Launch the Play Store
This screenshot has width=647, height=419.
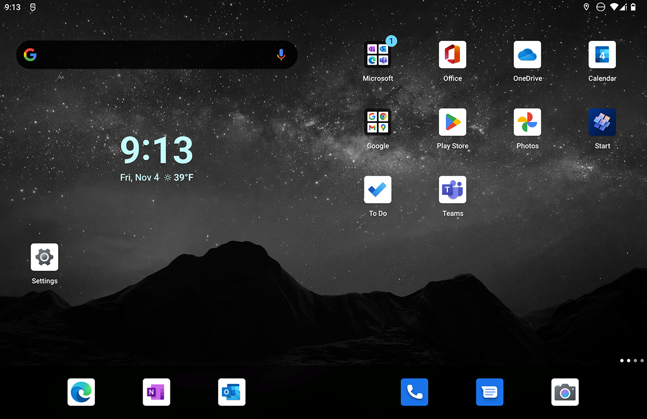click(x=452, y=122)
